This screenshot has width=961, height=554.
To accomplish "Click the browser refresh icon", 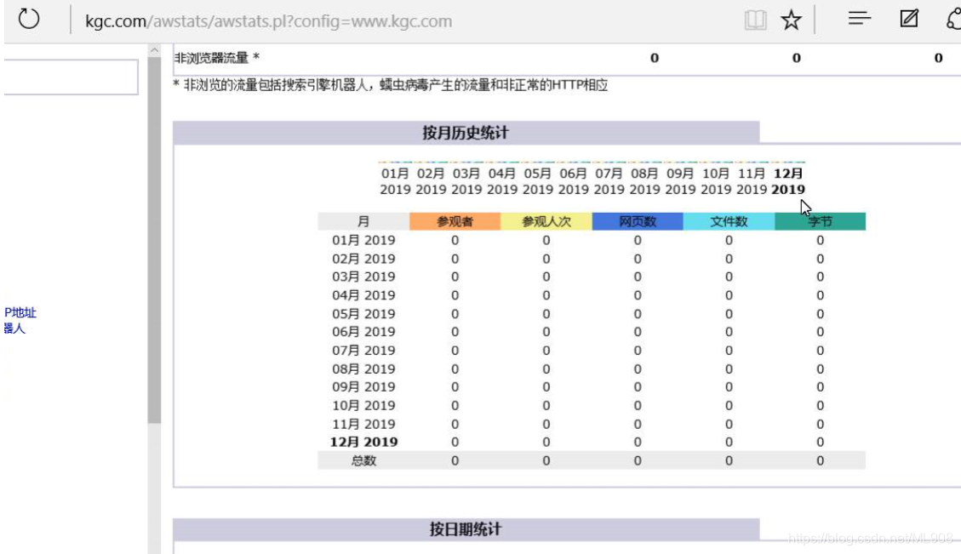I will (x=28, y=19).
